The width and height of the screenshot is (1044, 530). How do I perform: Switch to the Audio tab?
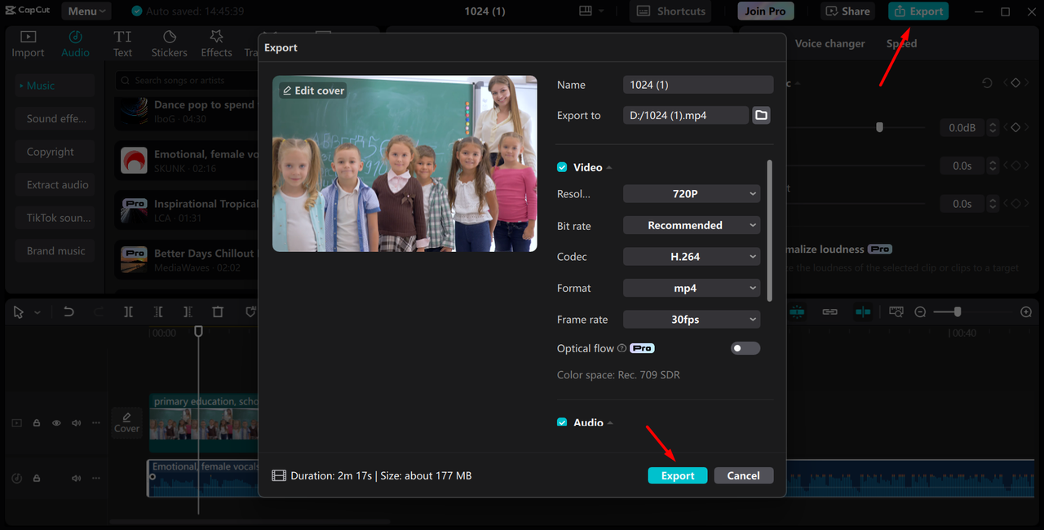click(75, 44)
